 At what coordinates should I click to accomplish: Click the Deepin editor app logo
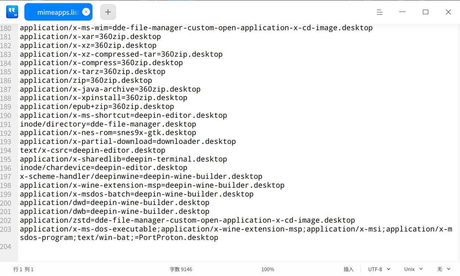[12, 12]
